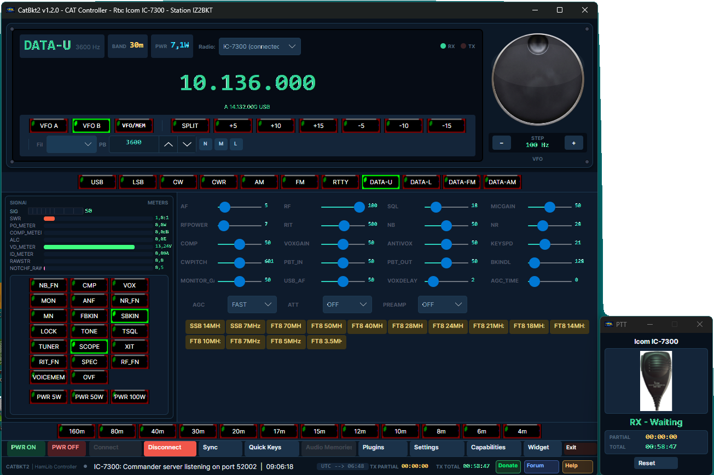
Task: Open the PREAMP dropdown
Action: (x=443, y=304)
